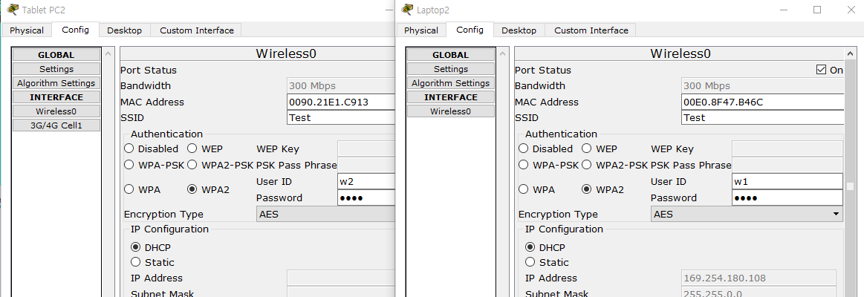This screenshot has height=297, width=864.
Task: Click INTERFACE header in Laptop2
Action: click(x=451, y=97)
